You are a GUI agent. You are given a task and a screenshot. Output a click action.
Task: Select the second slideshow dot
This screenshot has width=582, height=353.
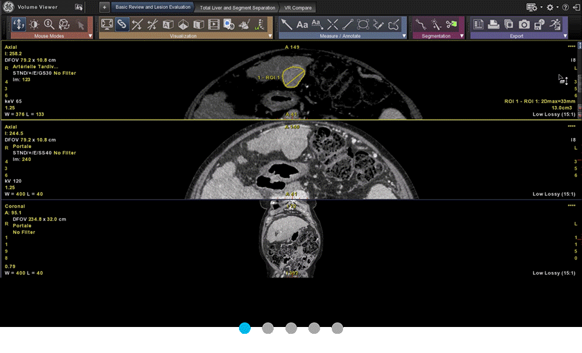coord(267,328)
